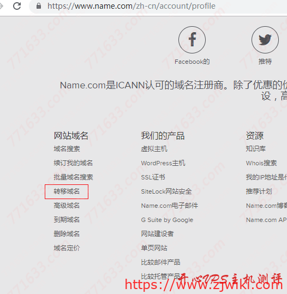Viewport: 287px width, 294px height.
Task: Open Name.com API link under 资源
Action: point(266,220)
